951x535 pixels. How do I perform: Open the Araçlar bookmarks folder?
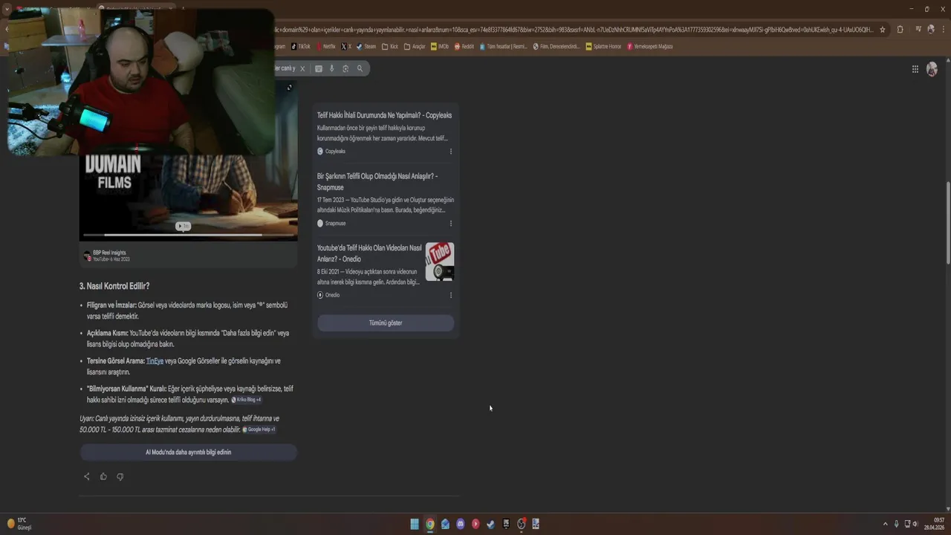coord(415,46)
